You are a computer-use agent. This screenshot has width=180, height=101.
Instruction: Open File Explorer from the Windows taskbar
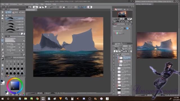click(x=26, y=98)
